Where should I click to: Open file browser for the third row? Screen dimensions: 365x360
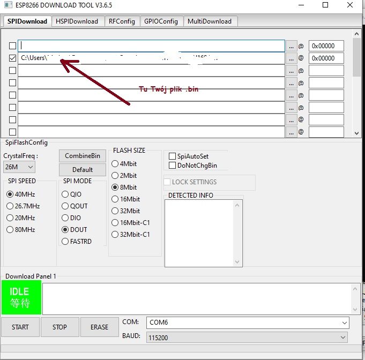pyautogui.click(x=291, y=71)
